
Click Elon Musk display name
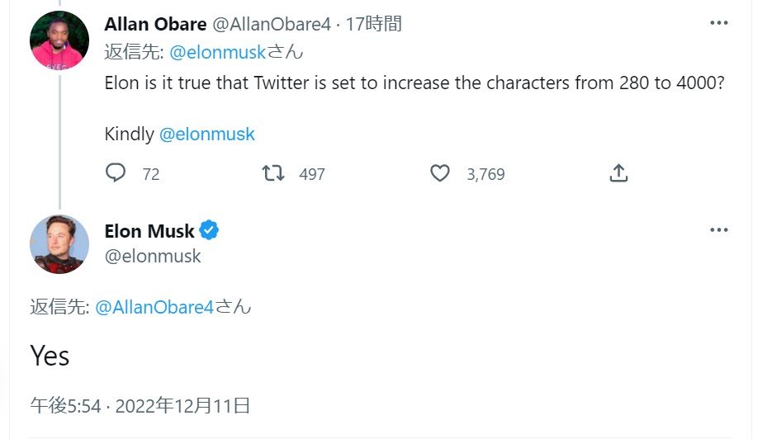149,231
